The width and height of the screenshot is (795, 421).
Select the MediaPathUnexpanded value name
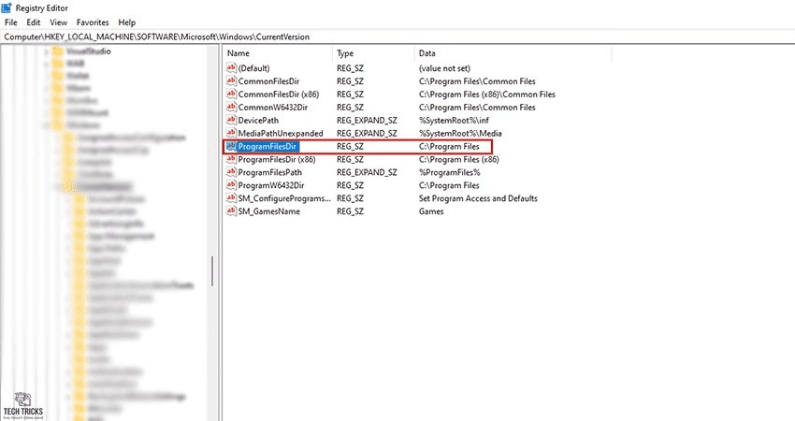[x=281, y=134]
